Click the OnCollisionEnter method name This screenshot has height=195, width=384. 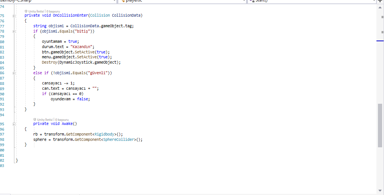tap(70, 16)
